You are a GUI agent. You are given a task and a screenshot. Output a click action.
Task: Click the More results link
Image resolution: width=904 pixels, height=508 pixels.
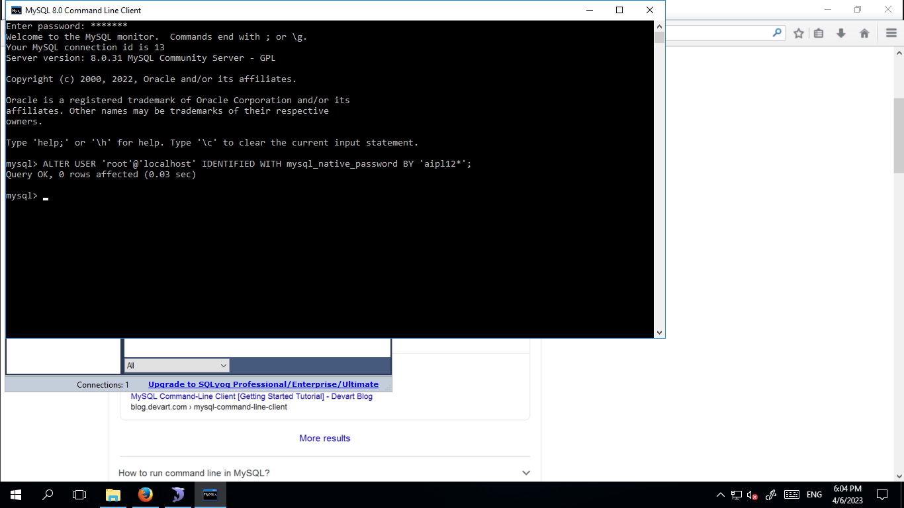(324, 438)
